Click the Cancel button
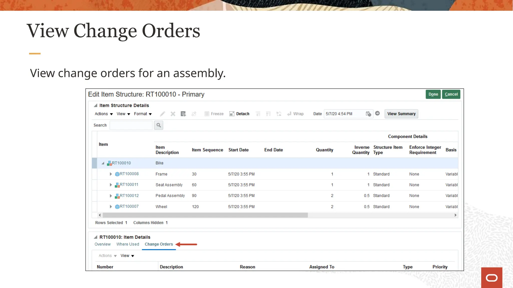 [x=451, y=94]
